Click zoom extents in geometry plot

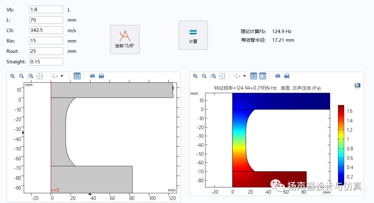pos(39,76)
